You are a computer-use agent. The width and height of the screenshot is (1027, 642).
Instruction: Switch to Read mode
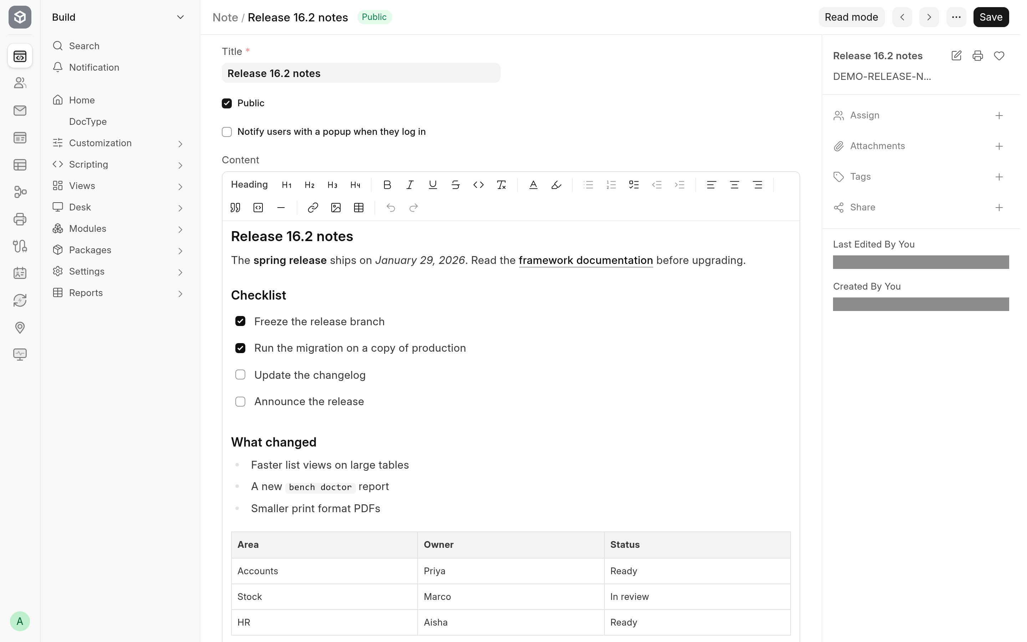click(851, 17)
